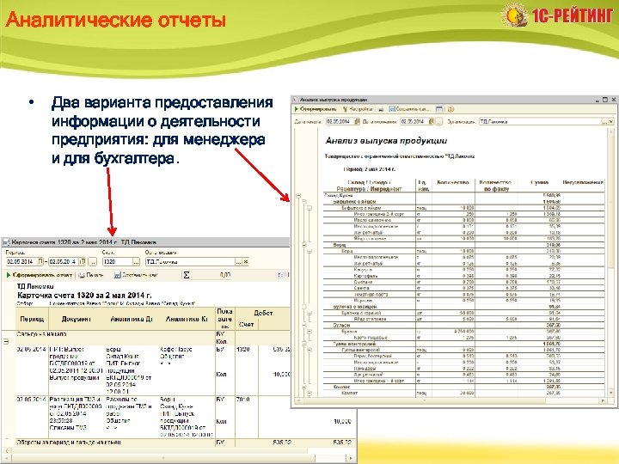Open organization selection in the Карточка счета window
This screenshot has height=464, width=619.
(x=238, y=261)
